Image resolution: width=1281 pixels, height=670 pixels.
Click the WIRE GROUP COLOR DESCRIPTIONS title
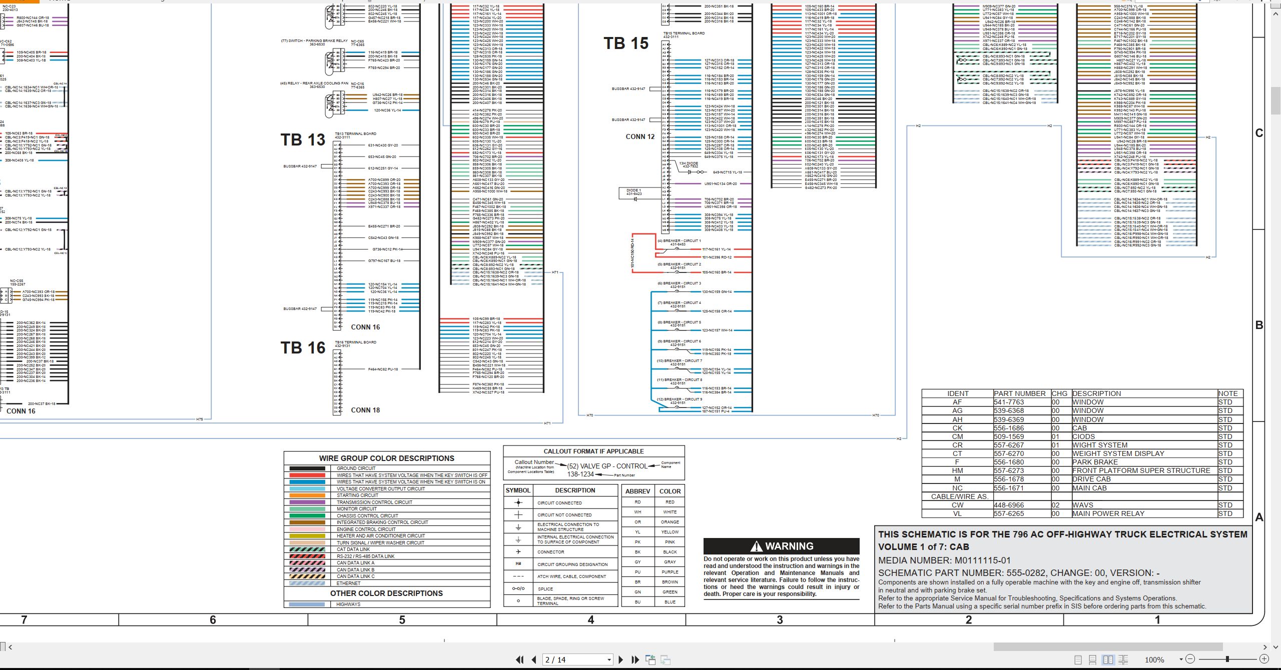(x=387, y=458)
